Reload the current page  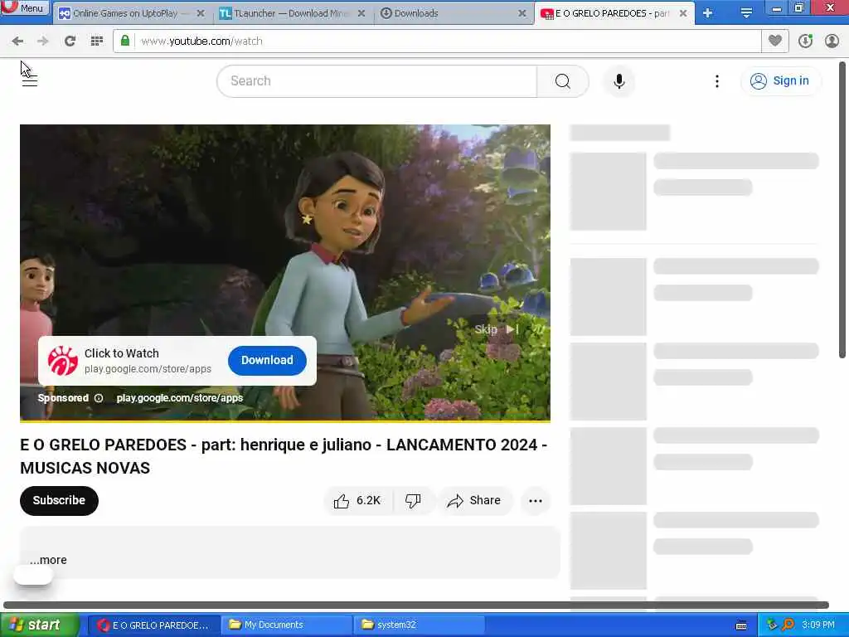(70, 41)
